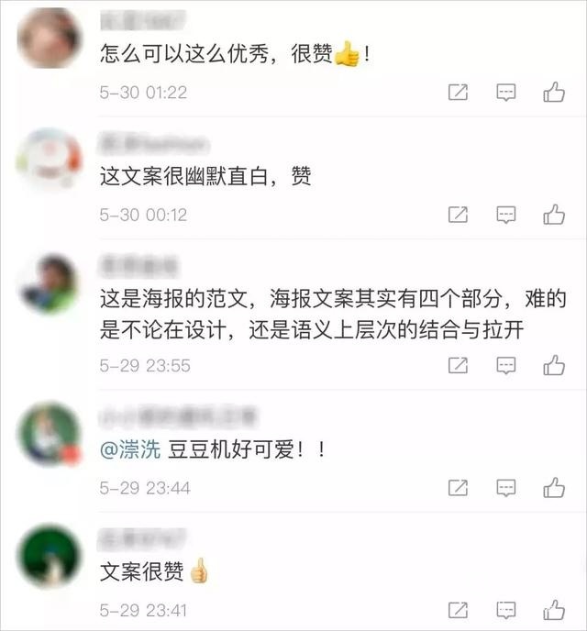Share the 5-29 23:55 comment
Image resolution: width=587 pixels, height=631 pixels.
pos(458,365)
